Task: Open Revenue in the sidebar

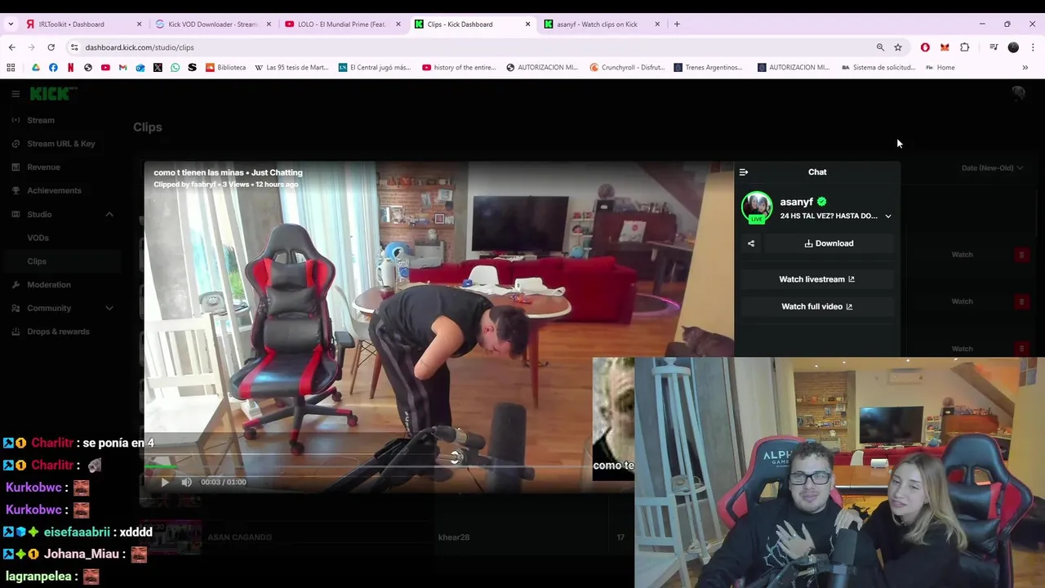Action: 43,167
